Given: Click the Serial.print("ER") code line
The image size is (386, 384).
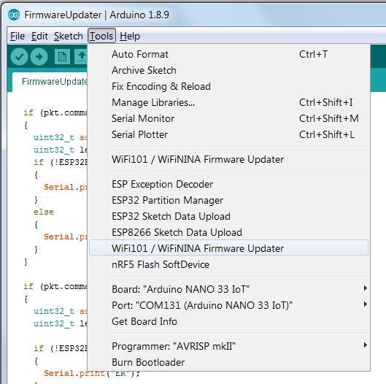Looking at the screenshot, I should (92, 373).
